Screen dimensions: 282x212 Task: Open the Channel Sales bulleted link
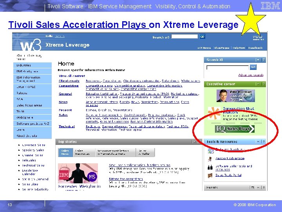pos(33,155)
